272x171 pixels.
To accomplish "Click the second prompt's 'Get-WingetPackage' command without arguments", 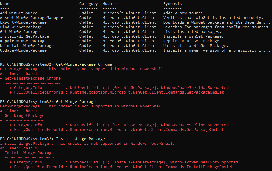I will coord(76,102).
